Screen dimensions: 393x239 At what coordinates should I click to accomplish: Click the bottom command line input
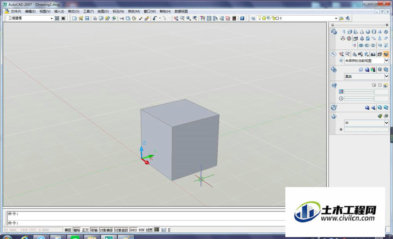pos(147,223)
